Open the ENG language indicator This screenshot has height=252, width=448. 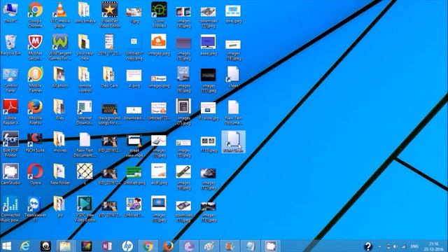(414, 246)
